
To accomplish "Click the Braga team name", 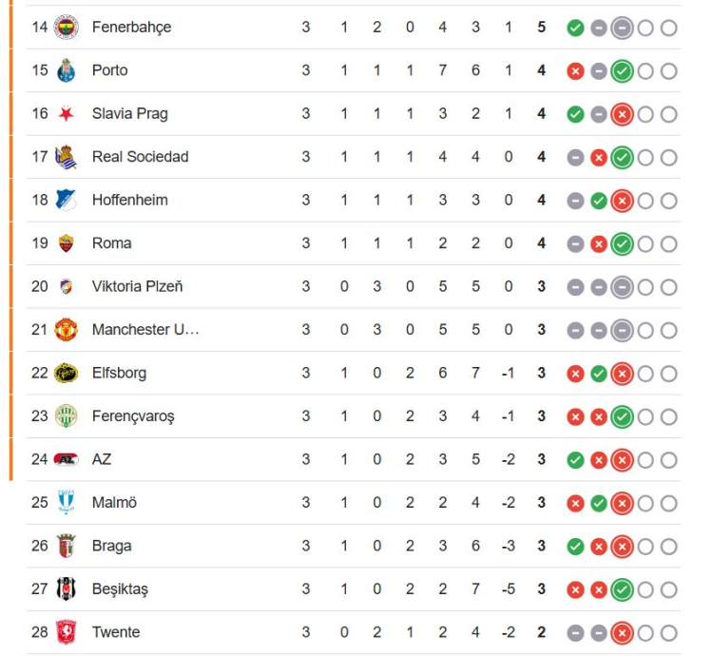I will pyautogui.click(x=112, y=546).
